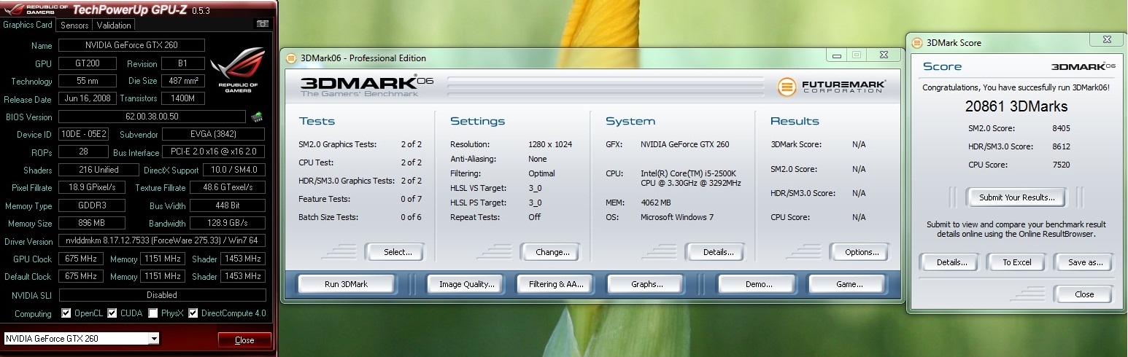Open the Graphs... tool
The width and height of the screenshot is (1128, 357).
[x=646, y=284]
